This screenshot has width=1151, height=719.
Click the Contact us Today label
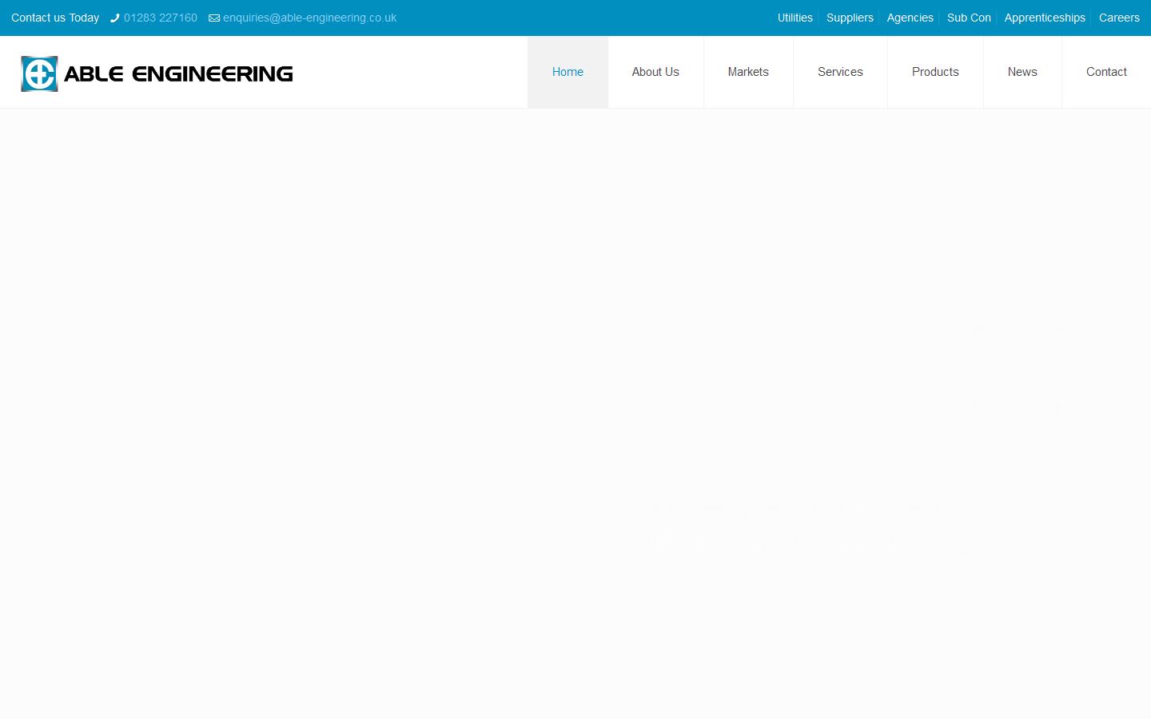(x=54, y=18)
